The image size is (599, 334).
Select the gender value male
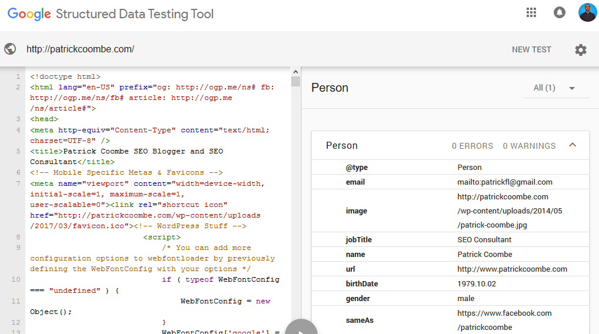(x=465, y=299)
